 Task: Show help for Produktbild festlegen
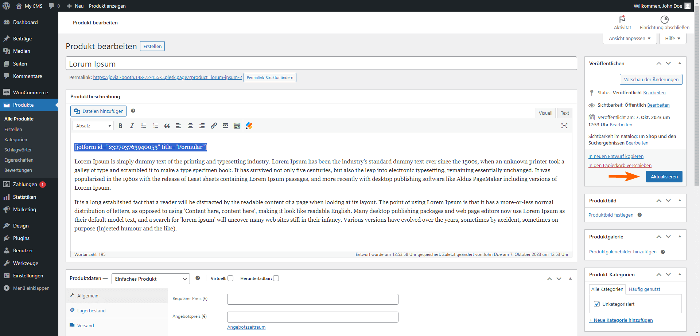pyautogui.click(x=639, y=215)
